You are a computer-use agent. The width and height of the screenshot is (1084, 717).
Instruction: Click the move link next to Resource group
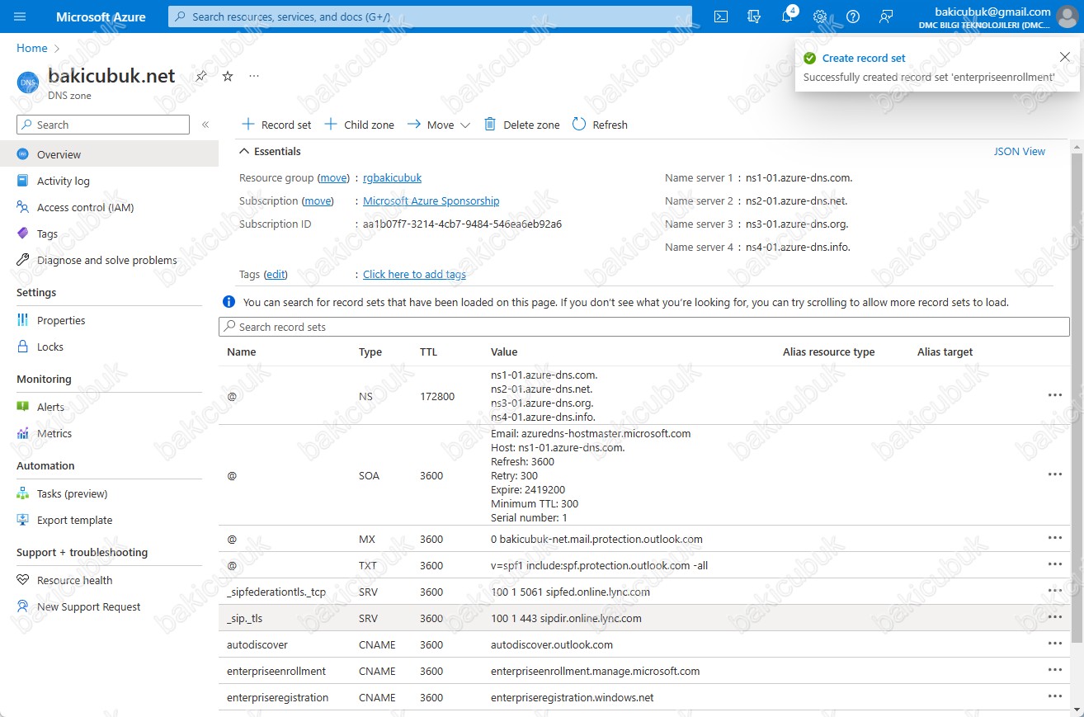point(333,177)
